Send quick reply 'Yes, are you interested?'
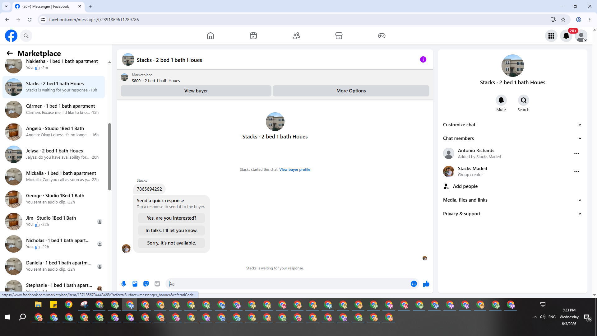 (171, 218)
